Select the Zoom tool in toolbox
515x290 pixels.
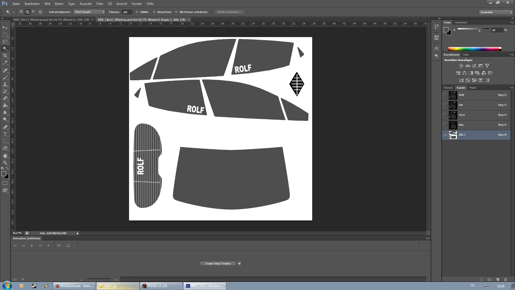(5, 163)
